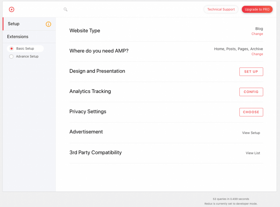Image resolution: width=280 pixels, height=207 pixels.
Task: Select the Advance Setup radio option
Action: coord(11,56)
